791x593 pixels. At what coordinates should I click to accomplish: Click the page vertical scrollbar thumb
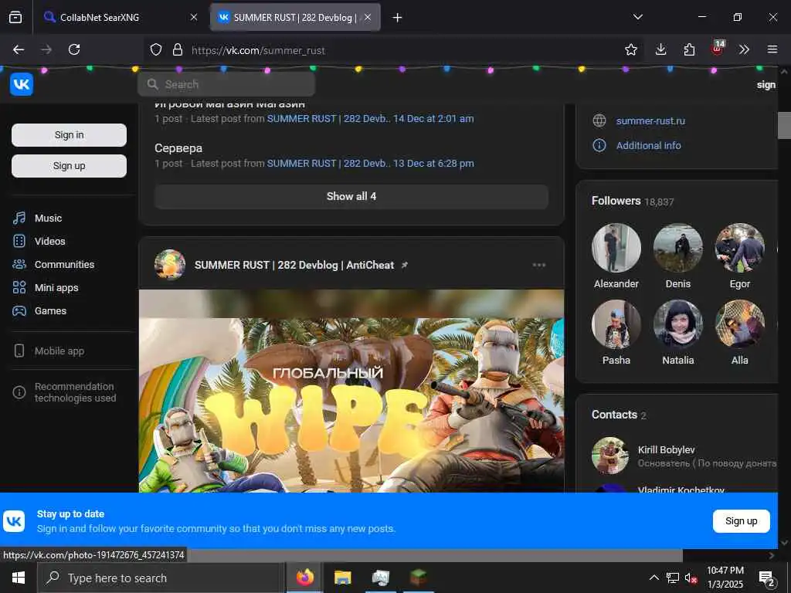pos(784,125)
